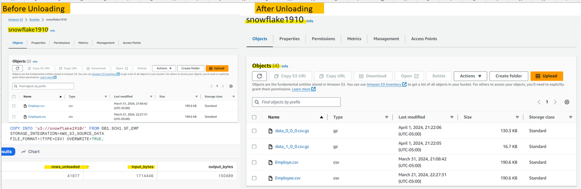
Task: Click file icon of Employe.csv in After panel
Action: click(x=271, y=162)
